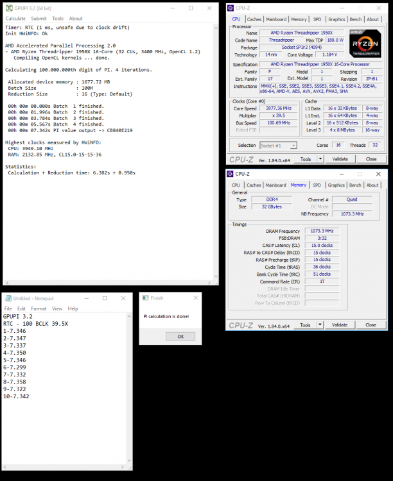Select Caches tab in lower CPU-Z window
Screen dimensions: 393x481
pos(254,185)
